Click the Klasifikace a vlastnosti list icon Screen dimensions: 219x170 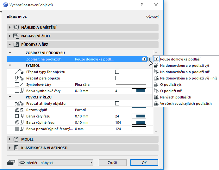(16, 148)
